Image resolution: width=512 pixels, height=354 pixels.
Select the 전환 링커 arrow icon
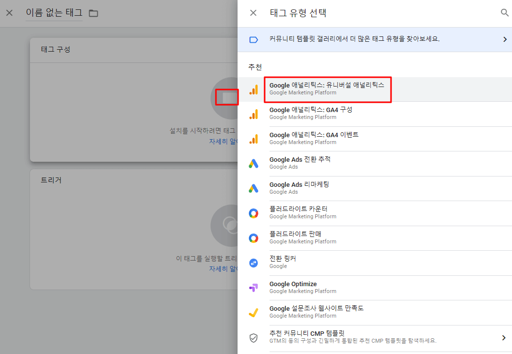(254, 263)
